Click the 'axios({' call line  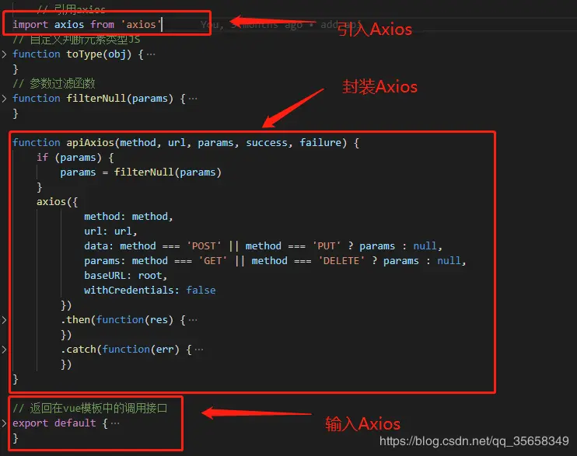57,202
